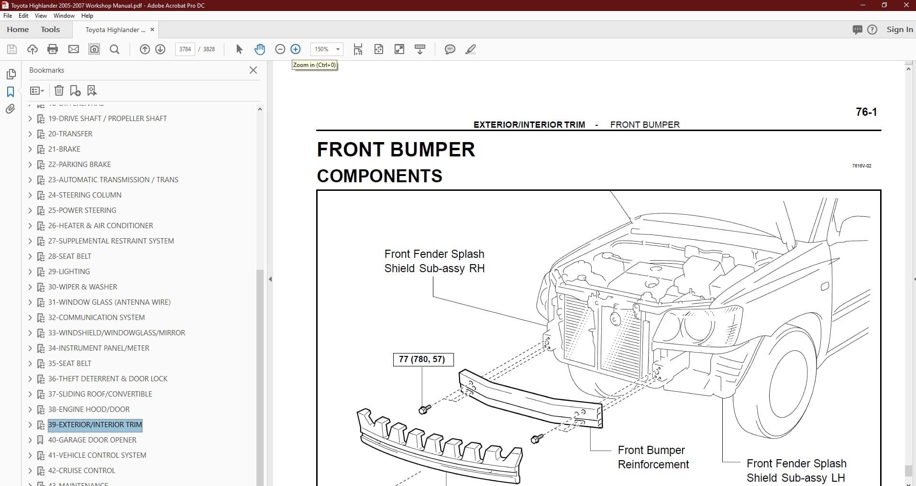The height and width of the screenshot is (486, 916).
Task: Activate the Hand pan tool
Action: tap(260, 49)
